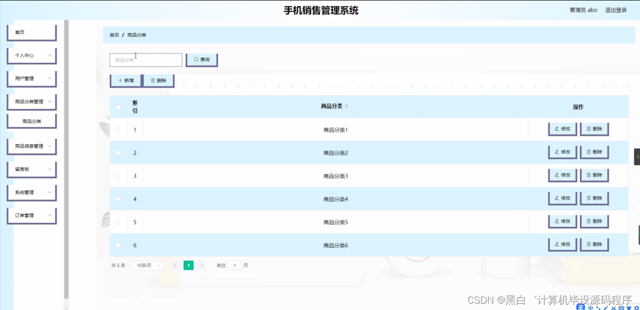Click the pencil edit icon on row 1's 修改 button
The height and width of the screenshot is (310, 640).
click(556, 129)
